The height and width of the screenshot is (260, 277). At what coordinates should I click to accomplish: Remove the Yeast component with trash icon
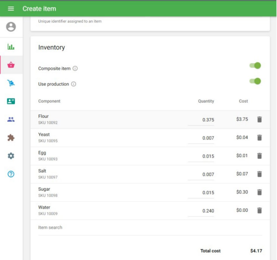click(259, 138)
